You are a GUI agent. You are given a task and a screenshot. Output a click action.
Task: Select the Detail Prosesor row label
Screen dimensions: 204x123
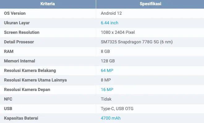point(19,42)
